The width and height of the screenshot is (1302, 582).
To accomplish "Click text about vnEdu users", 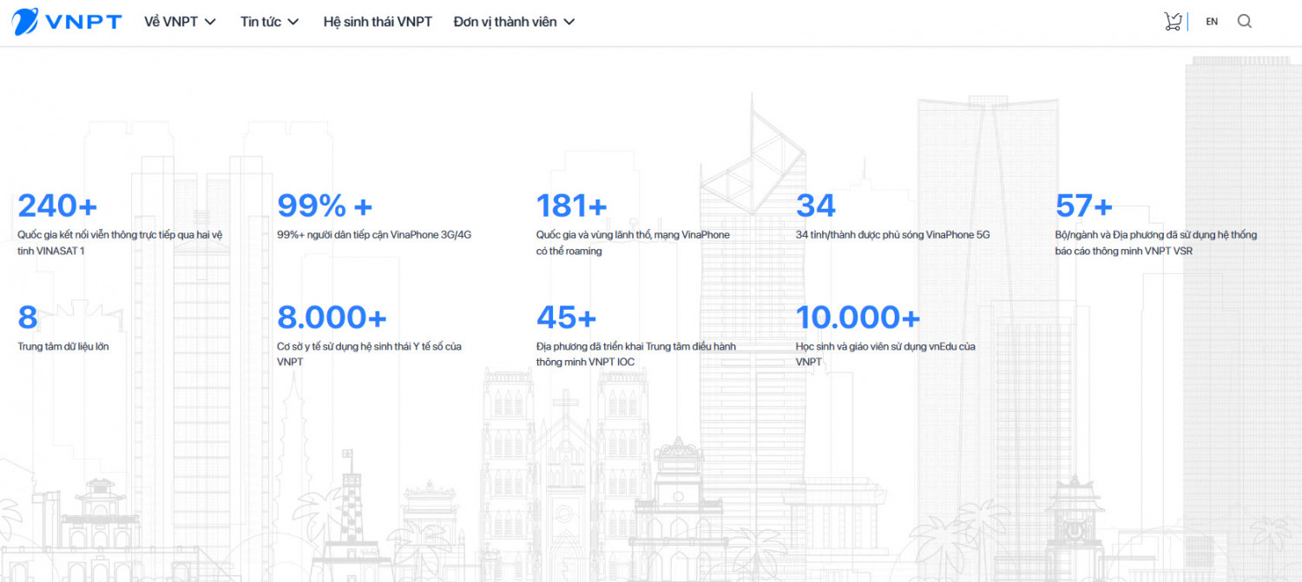I will pos(885,354).
